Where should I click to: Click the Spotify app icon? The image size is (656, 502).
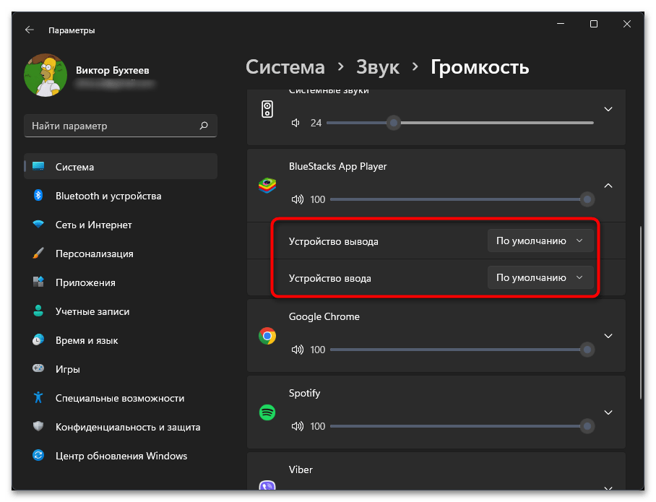coord(267,412)
